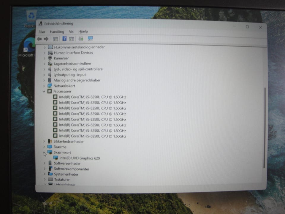Click the Enhedshåndtering title bar icon

41,24
